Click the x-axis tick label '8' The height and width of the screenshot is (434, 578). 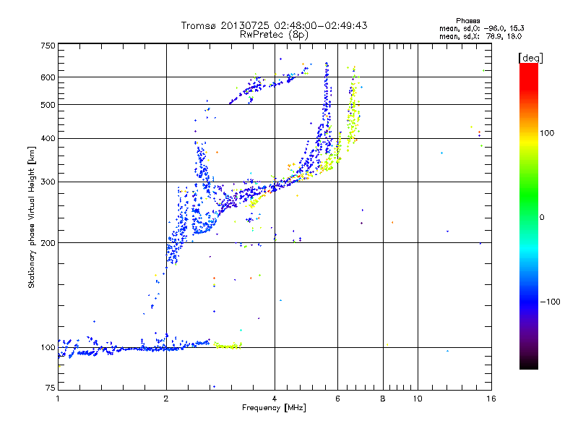pyautogui.click(x=383, y=399)
